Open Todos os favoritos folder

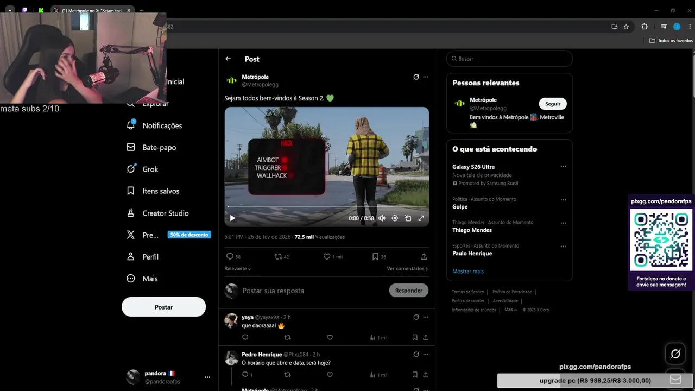[x=671, y=41]
